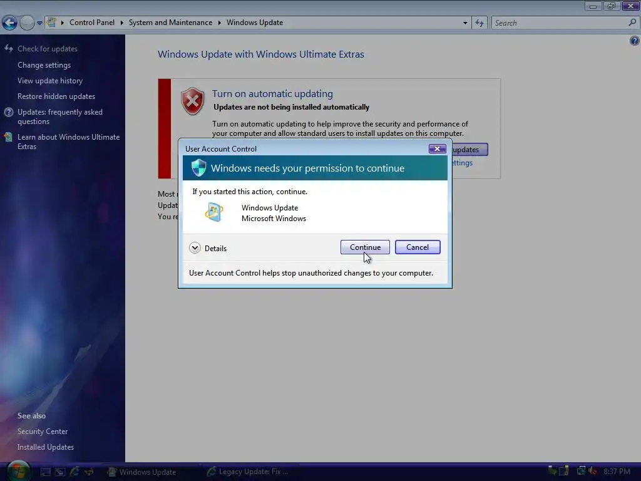Click the partially hidden updates button

coord(469,150)
